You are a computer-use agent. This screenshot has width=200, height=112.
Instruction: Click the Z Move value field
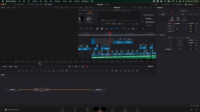click(191, 26)
